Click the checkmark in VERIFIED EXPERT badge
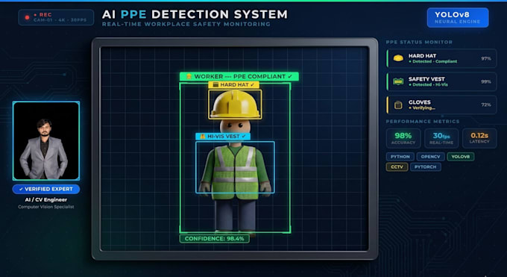The image size is (507, 277). click(21, 189)
